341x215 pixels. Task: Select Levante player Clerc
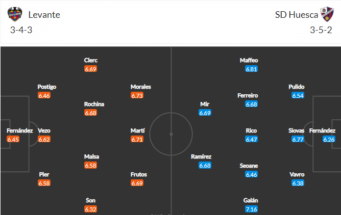point(91,60)
